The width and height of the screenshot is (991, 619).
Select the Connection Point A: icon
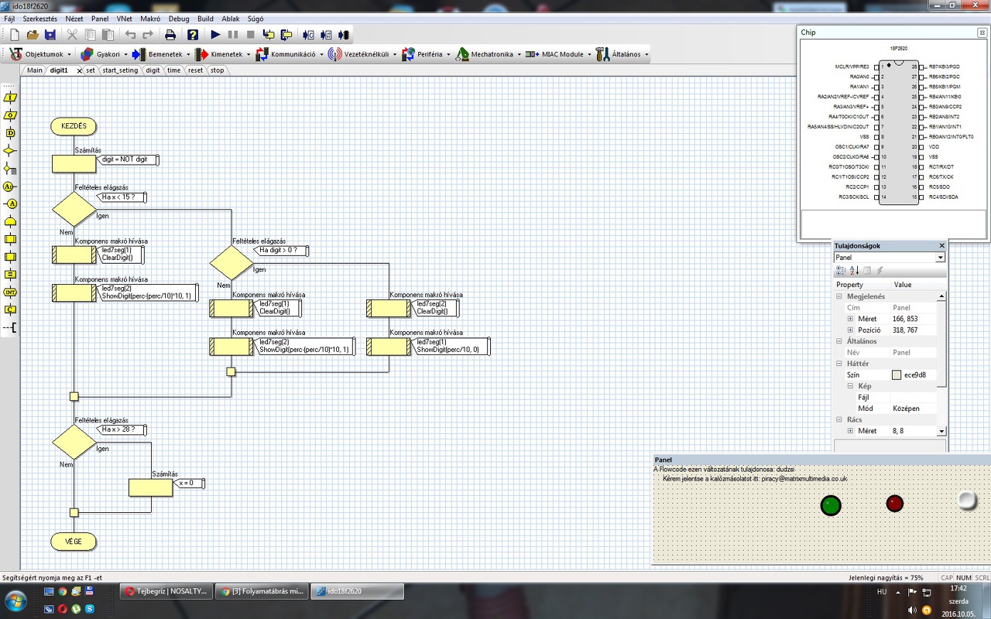pyautogui.click(x=10, y=186)
